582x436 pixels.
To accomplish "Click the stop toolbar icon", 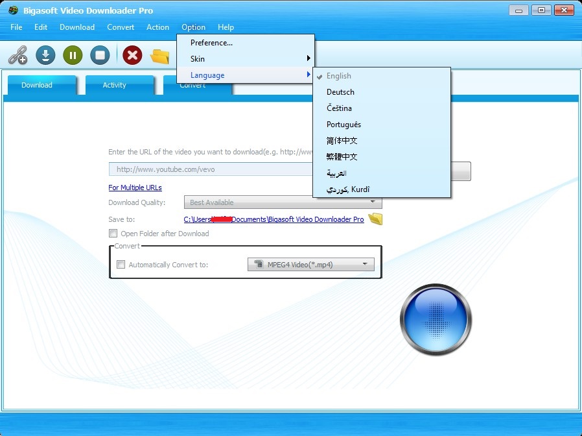I will coord(100,55).
